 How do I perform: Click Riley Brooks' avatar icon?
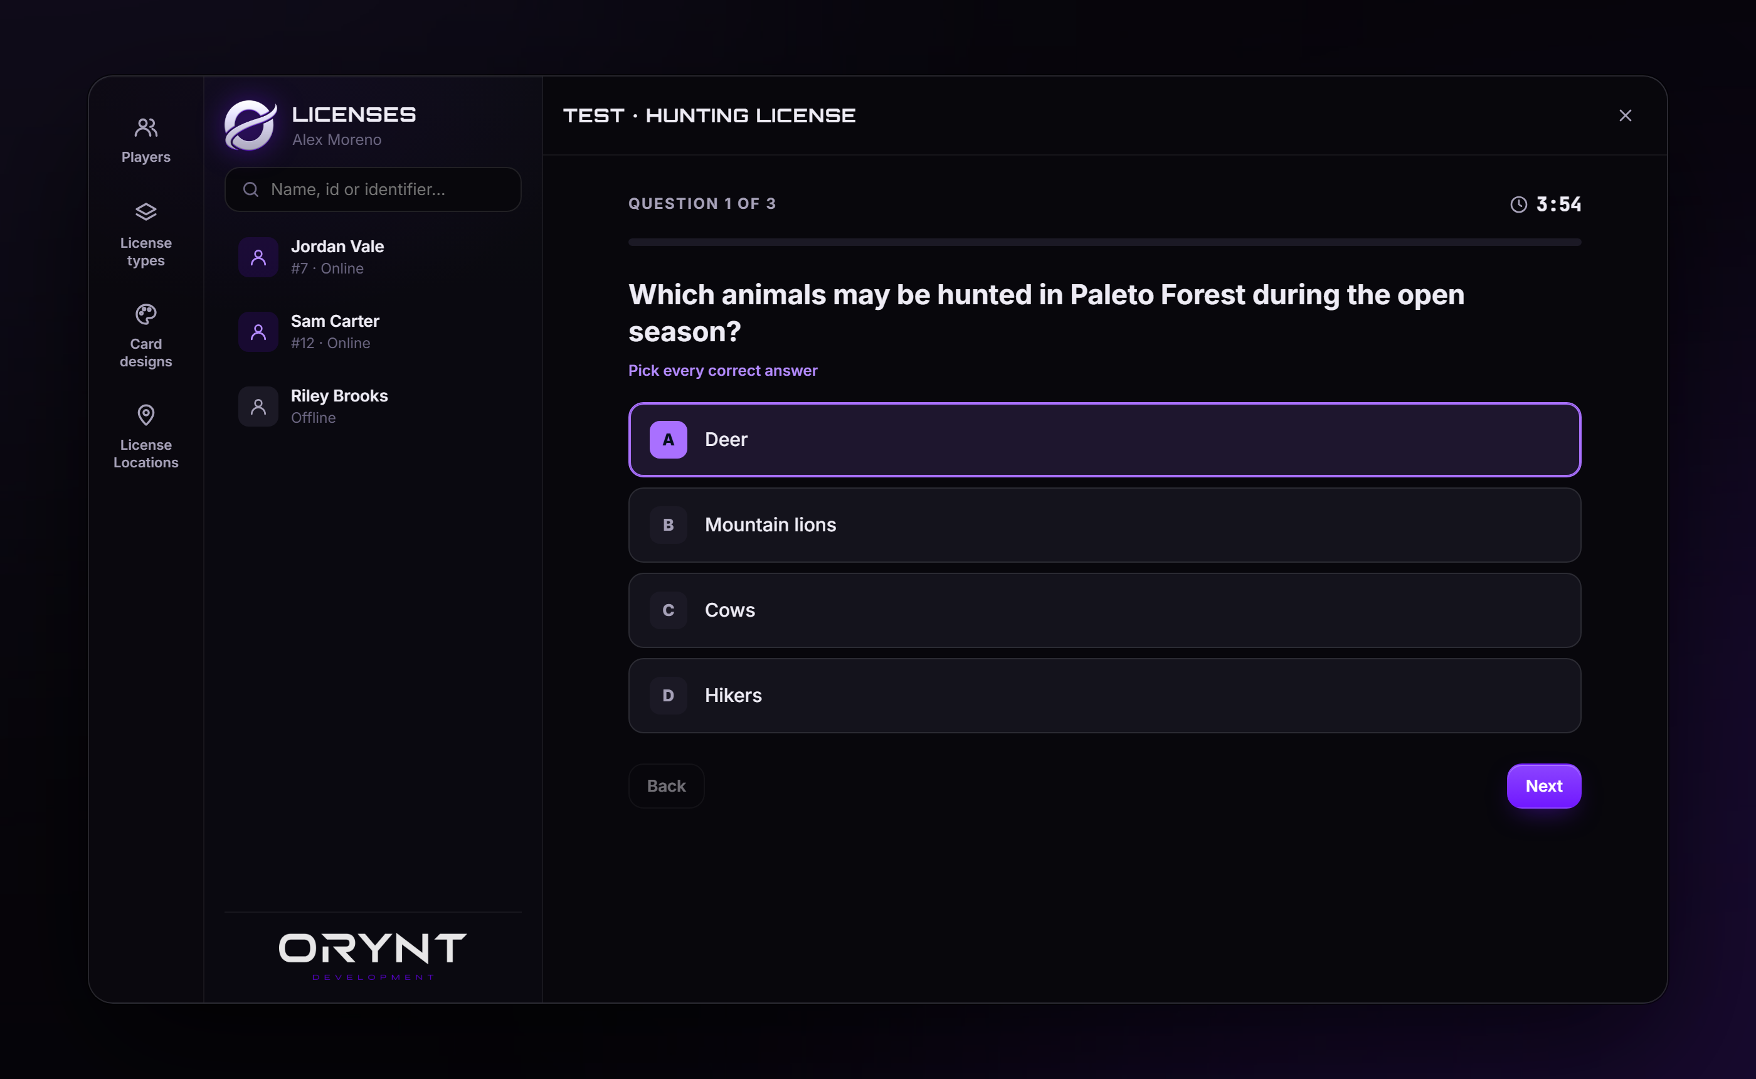tap(258, 407)
